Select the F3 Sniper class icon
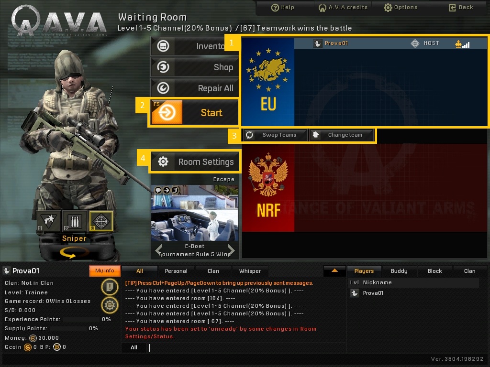This screenshot has width=490, height=367. coord(101,222)
